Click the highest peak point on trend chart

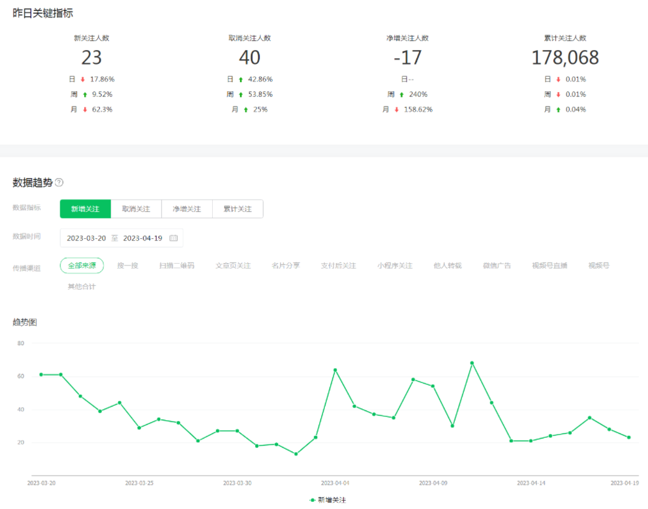(472, 363)
